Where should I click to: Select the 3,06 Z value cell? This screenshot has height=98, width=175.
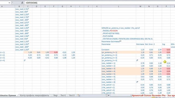(157, 71)
